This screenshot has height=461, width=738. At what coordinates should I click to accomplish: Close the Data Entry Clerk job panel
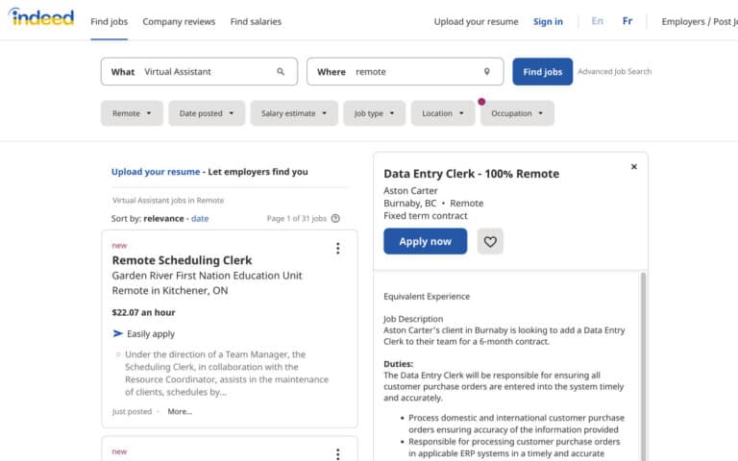click(x=633, y=167)
